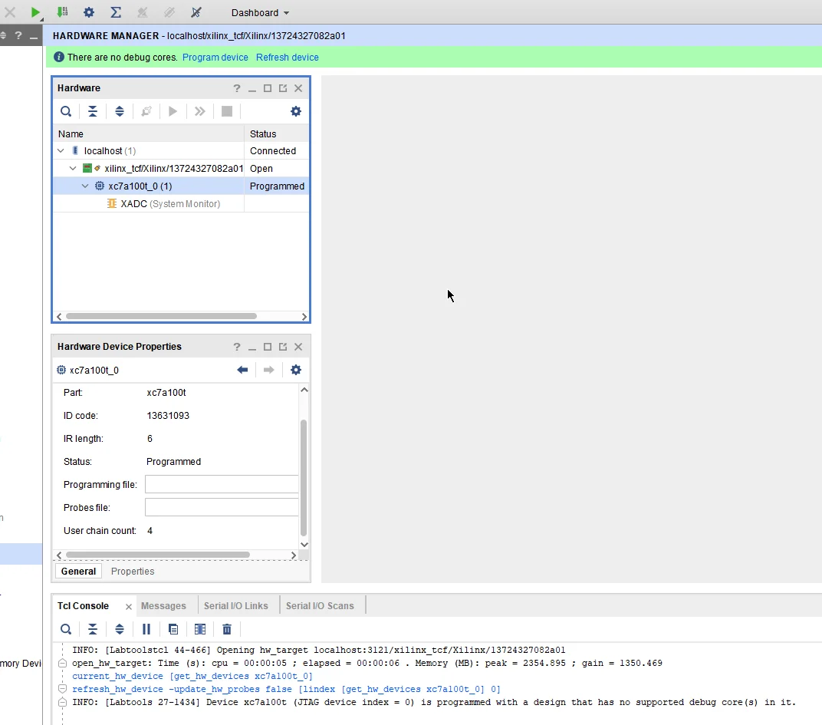
Task: Open help for the Hardware panel
Action: 237,88
